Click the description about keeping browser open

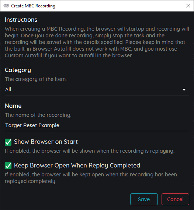point(91,178)
